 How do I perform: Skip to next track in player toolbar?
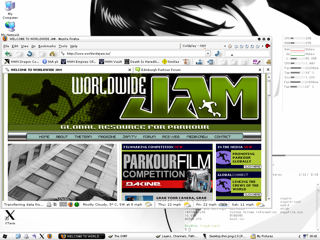(x=257, y=46)
